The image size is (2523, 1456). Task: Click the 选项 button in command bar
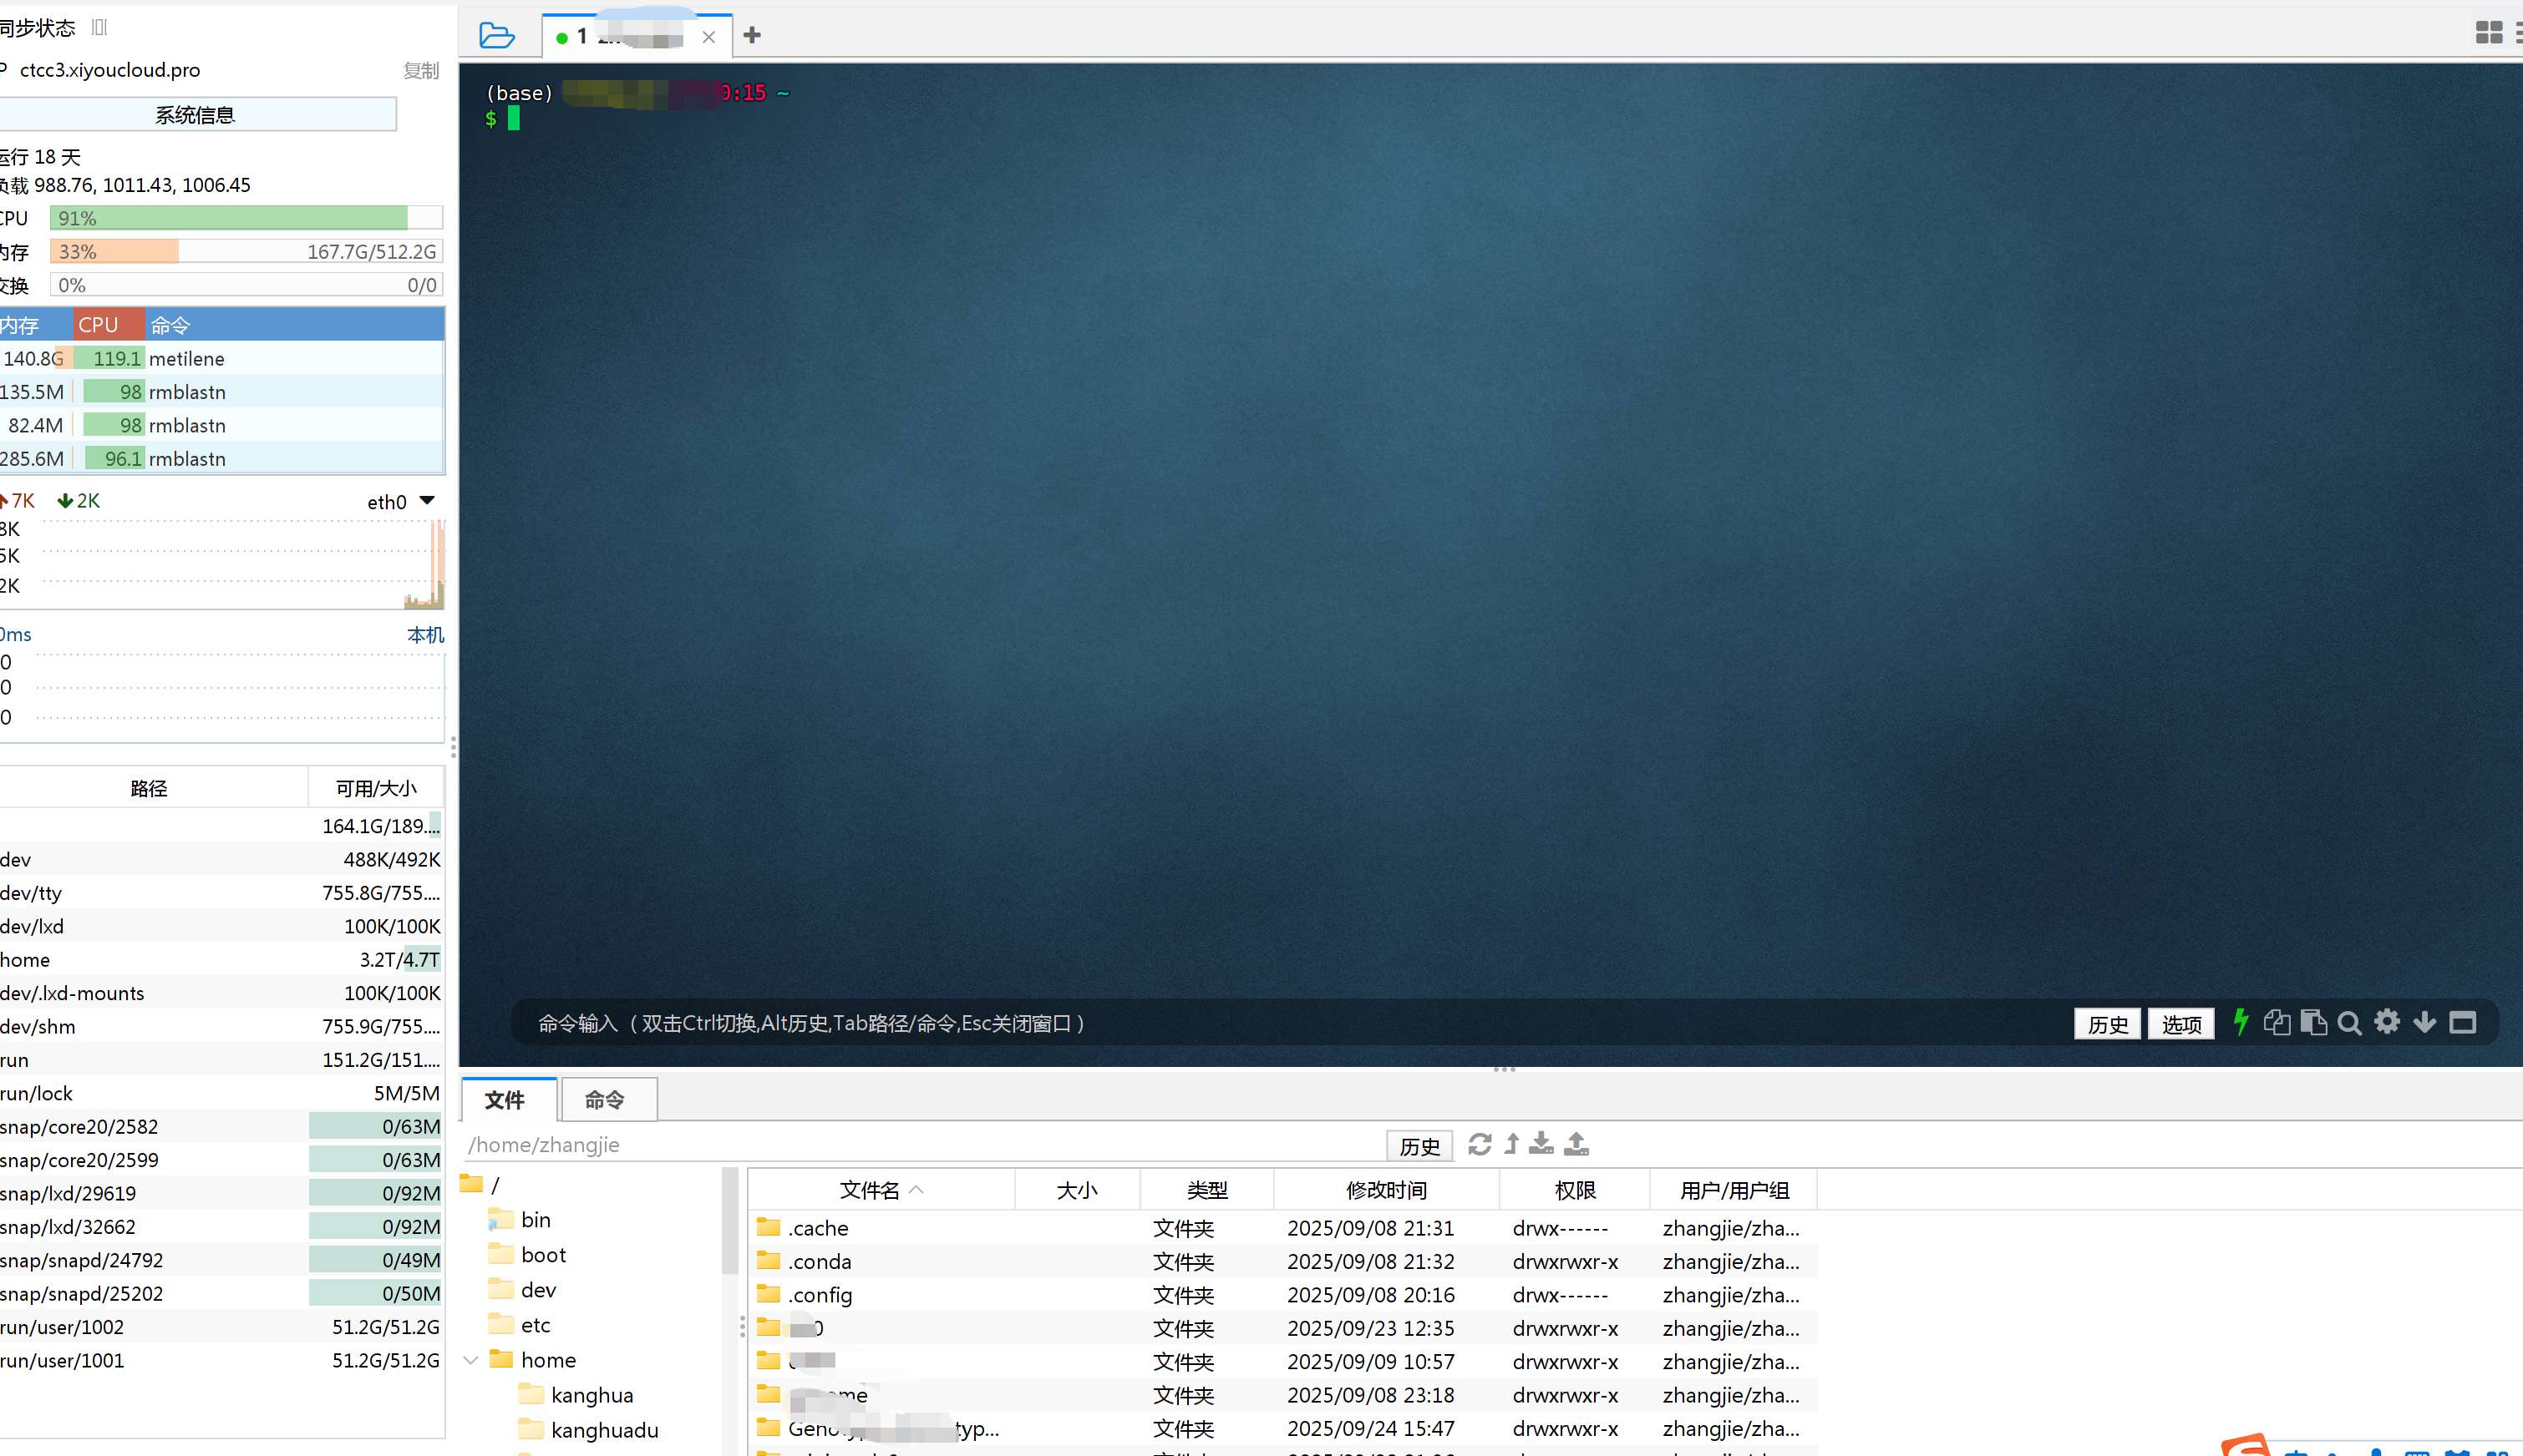tap(2180, 1024)
